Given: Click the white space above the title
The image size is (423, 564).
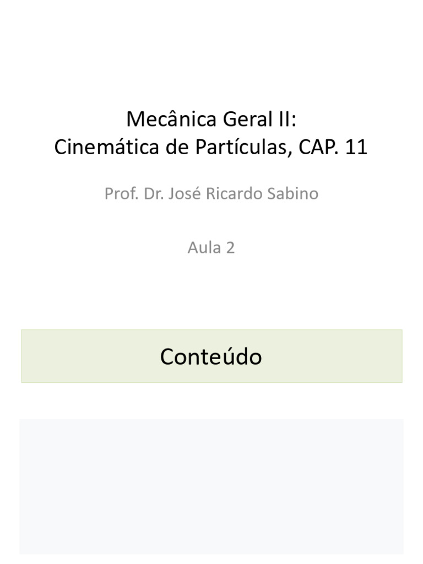Looking at the screenshot, I should 211,54.
